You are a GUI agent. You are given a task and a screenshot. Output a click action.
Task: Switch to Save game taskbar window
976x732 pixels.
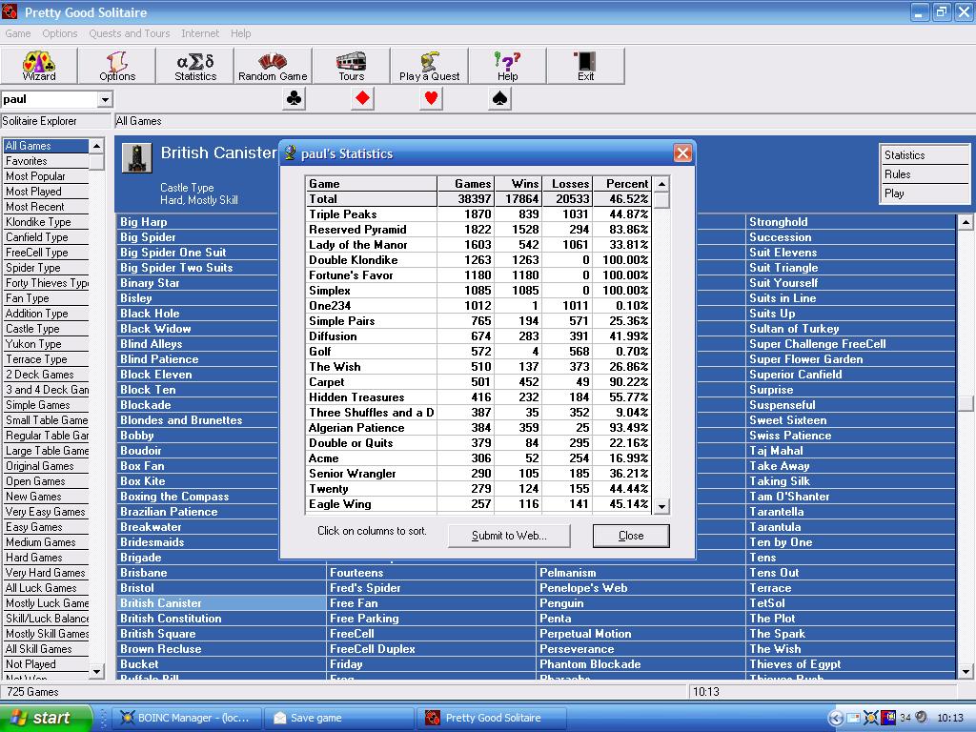[338, 718]
